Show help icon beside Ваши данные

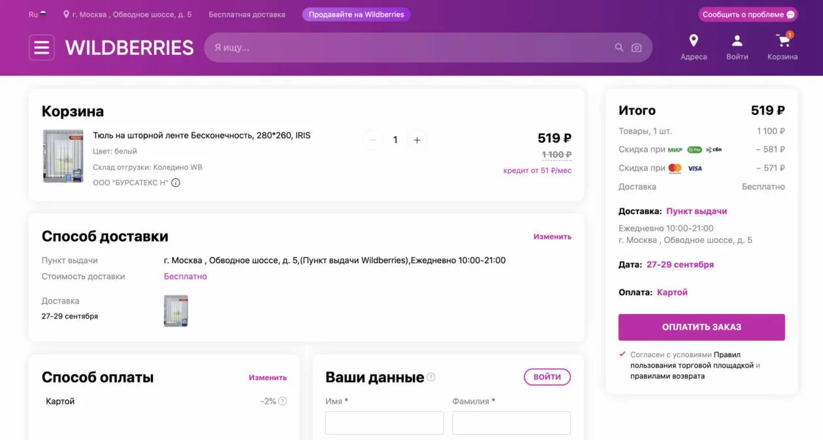[x=431, y=377]
